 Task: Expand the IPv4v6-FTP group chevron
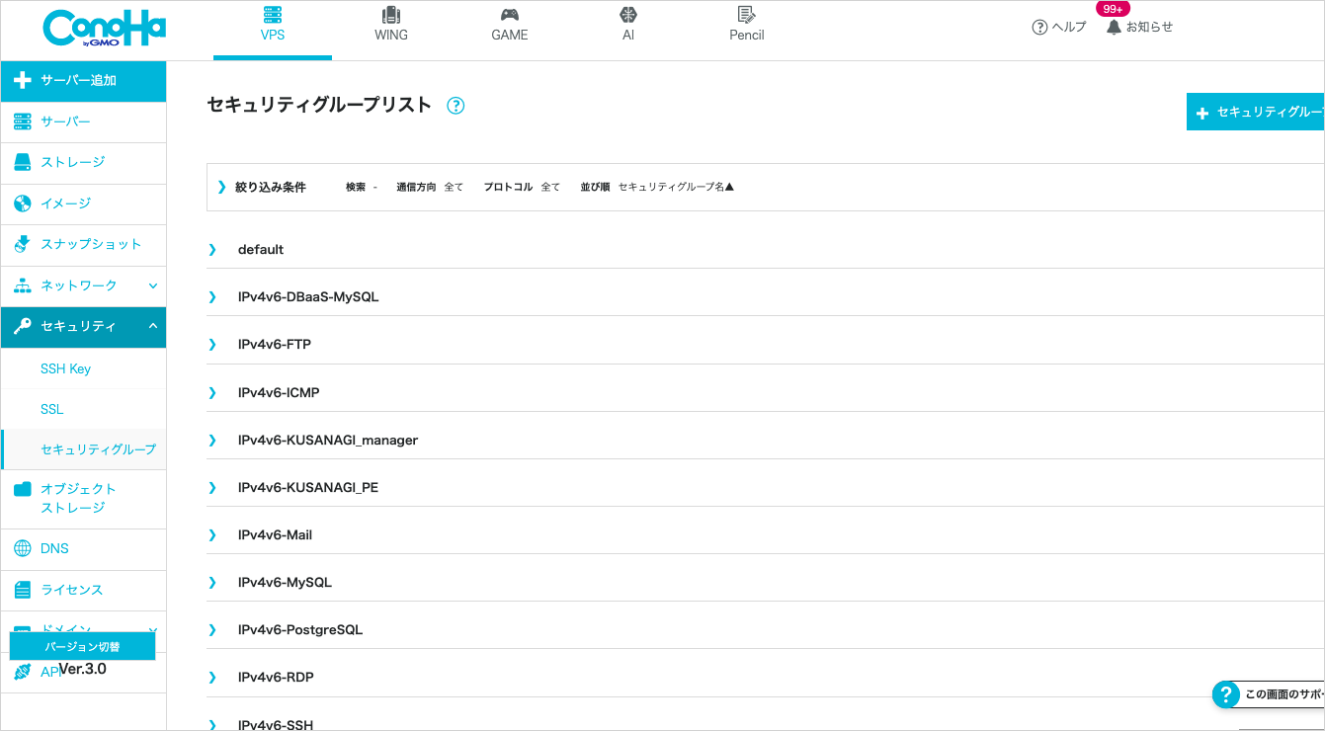pyautogui.click(x=212, y=344)
